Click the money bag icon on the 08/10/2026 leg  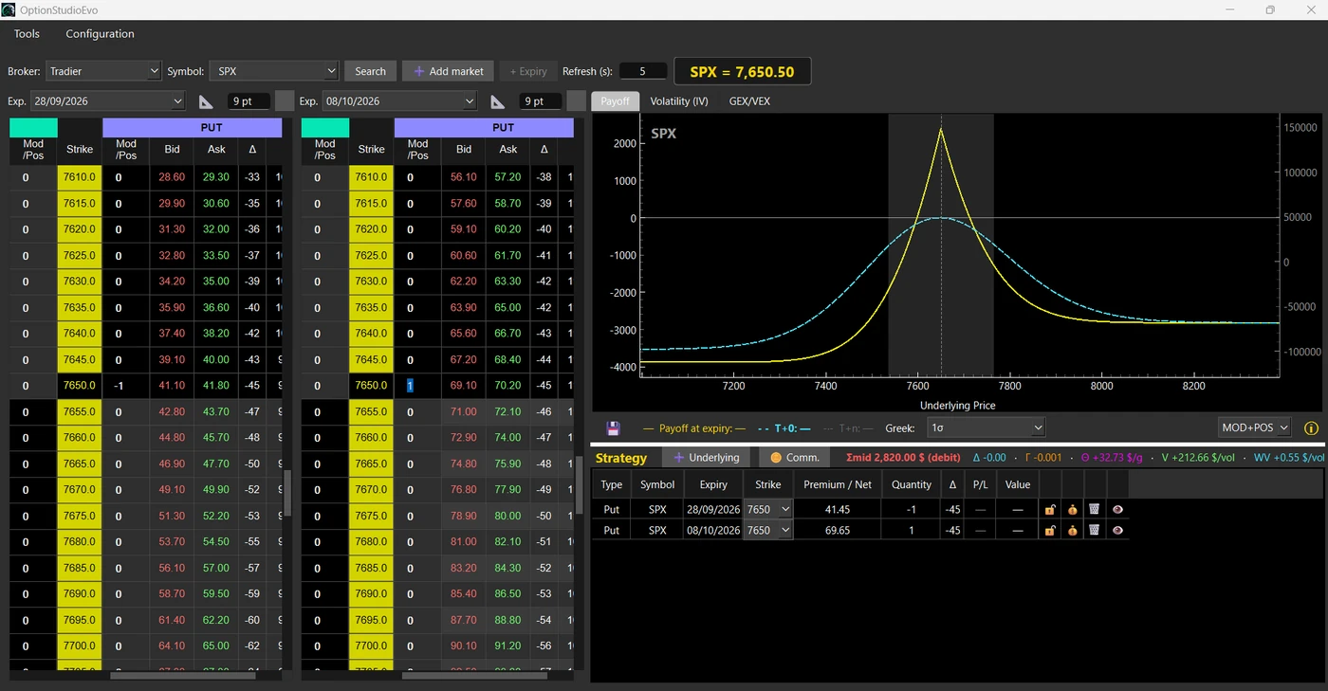(1072, 531)
